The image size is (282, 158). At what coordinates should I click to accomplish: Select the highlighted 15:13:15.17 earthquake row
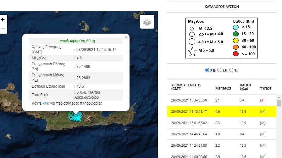tap(220, 111)
